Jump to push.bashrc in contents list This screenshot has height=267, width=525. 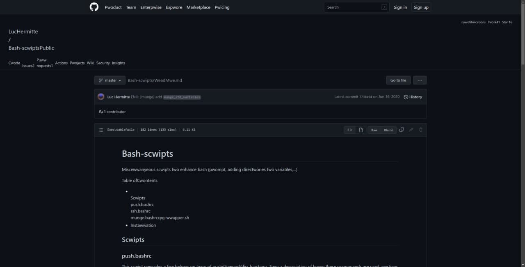click(x=142, y=205)
